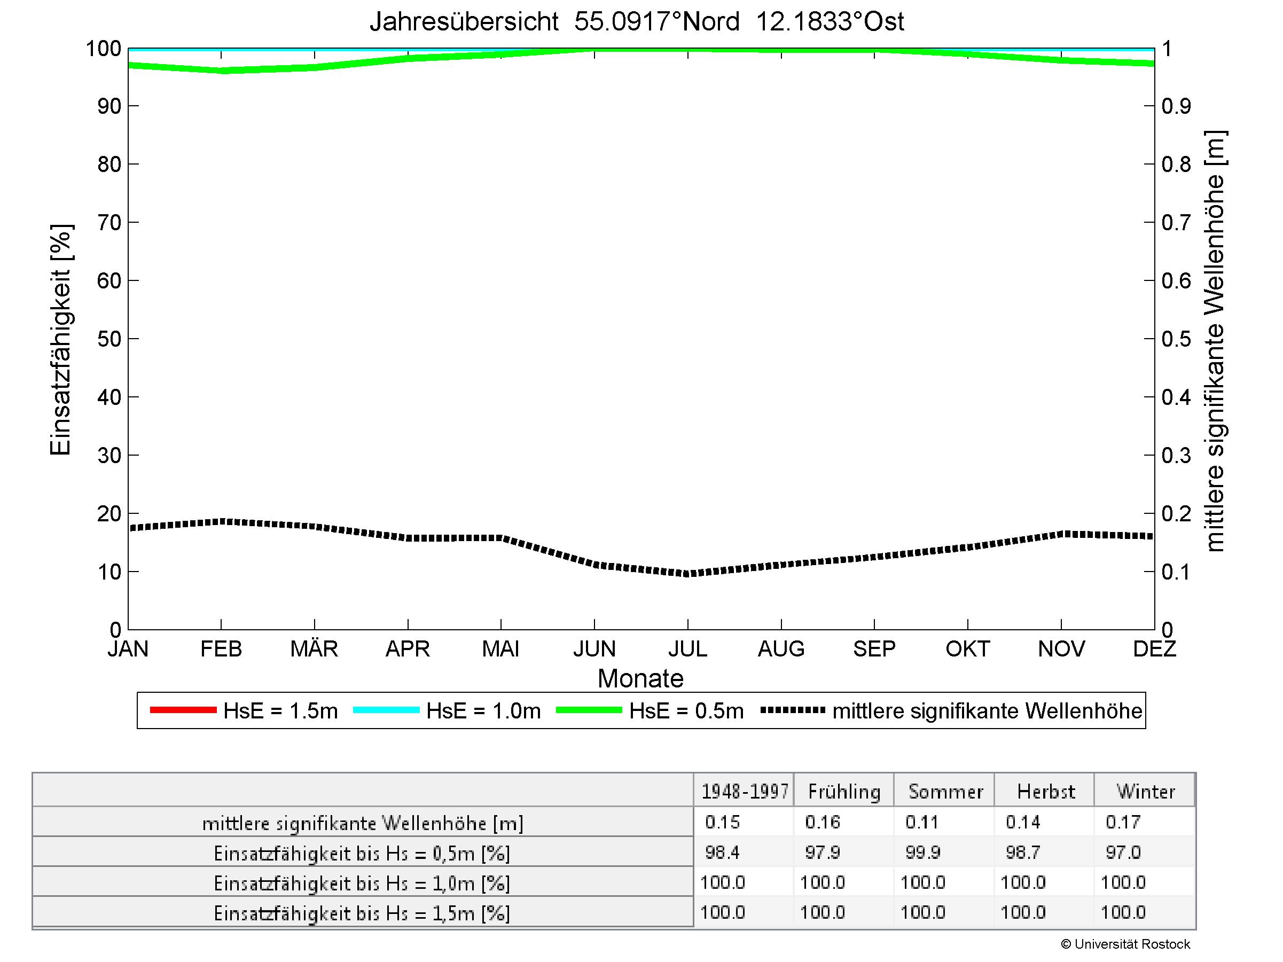Click the Universität Rostock copyright text
Screen dimensions: 1283x962
(1125, 944)
